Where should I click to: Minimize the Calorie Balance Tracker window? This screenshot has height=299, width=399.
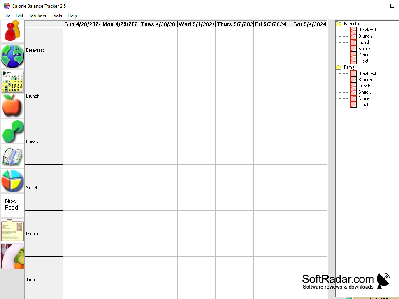[375, 6]
